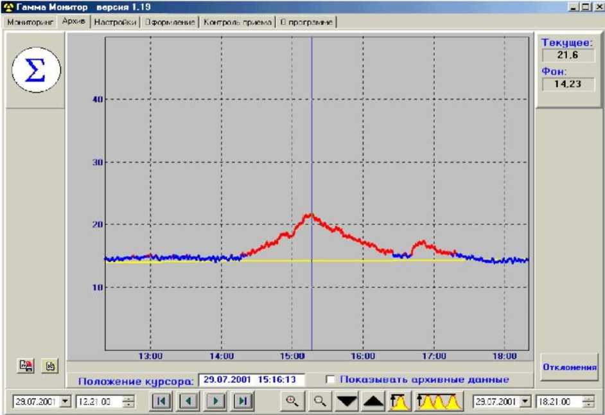
Task: Click the 15:00 time axis label
Action: (292, 356)
